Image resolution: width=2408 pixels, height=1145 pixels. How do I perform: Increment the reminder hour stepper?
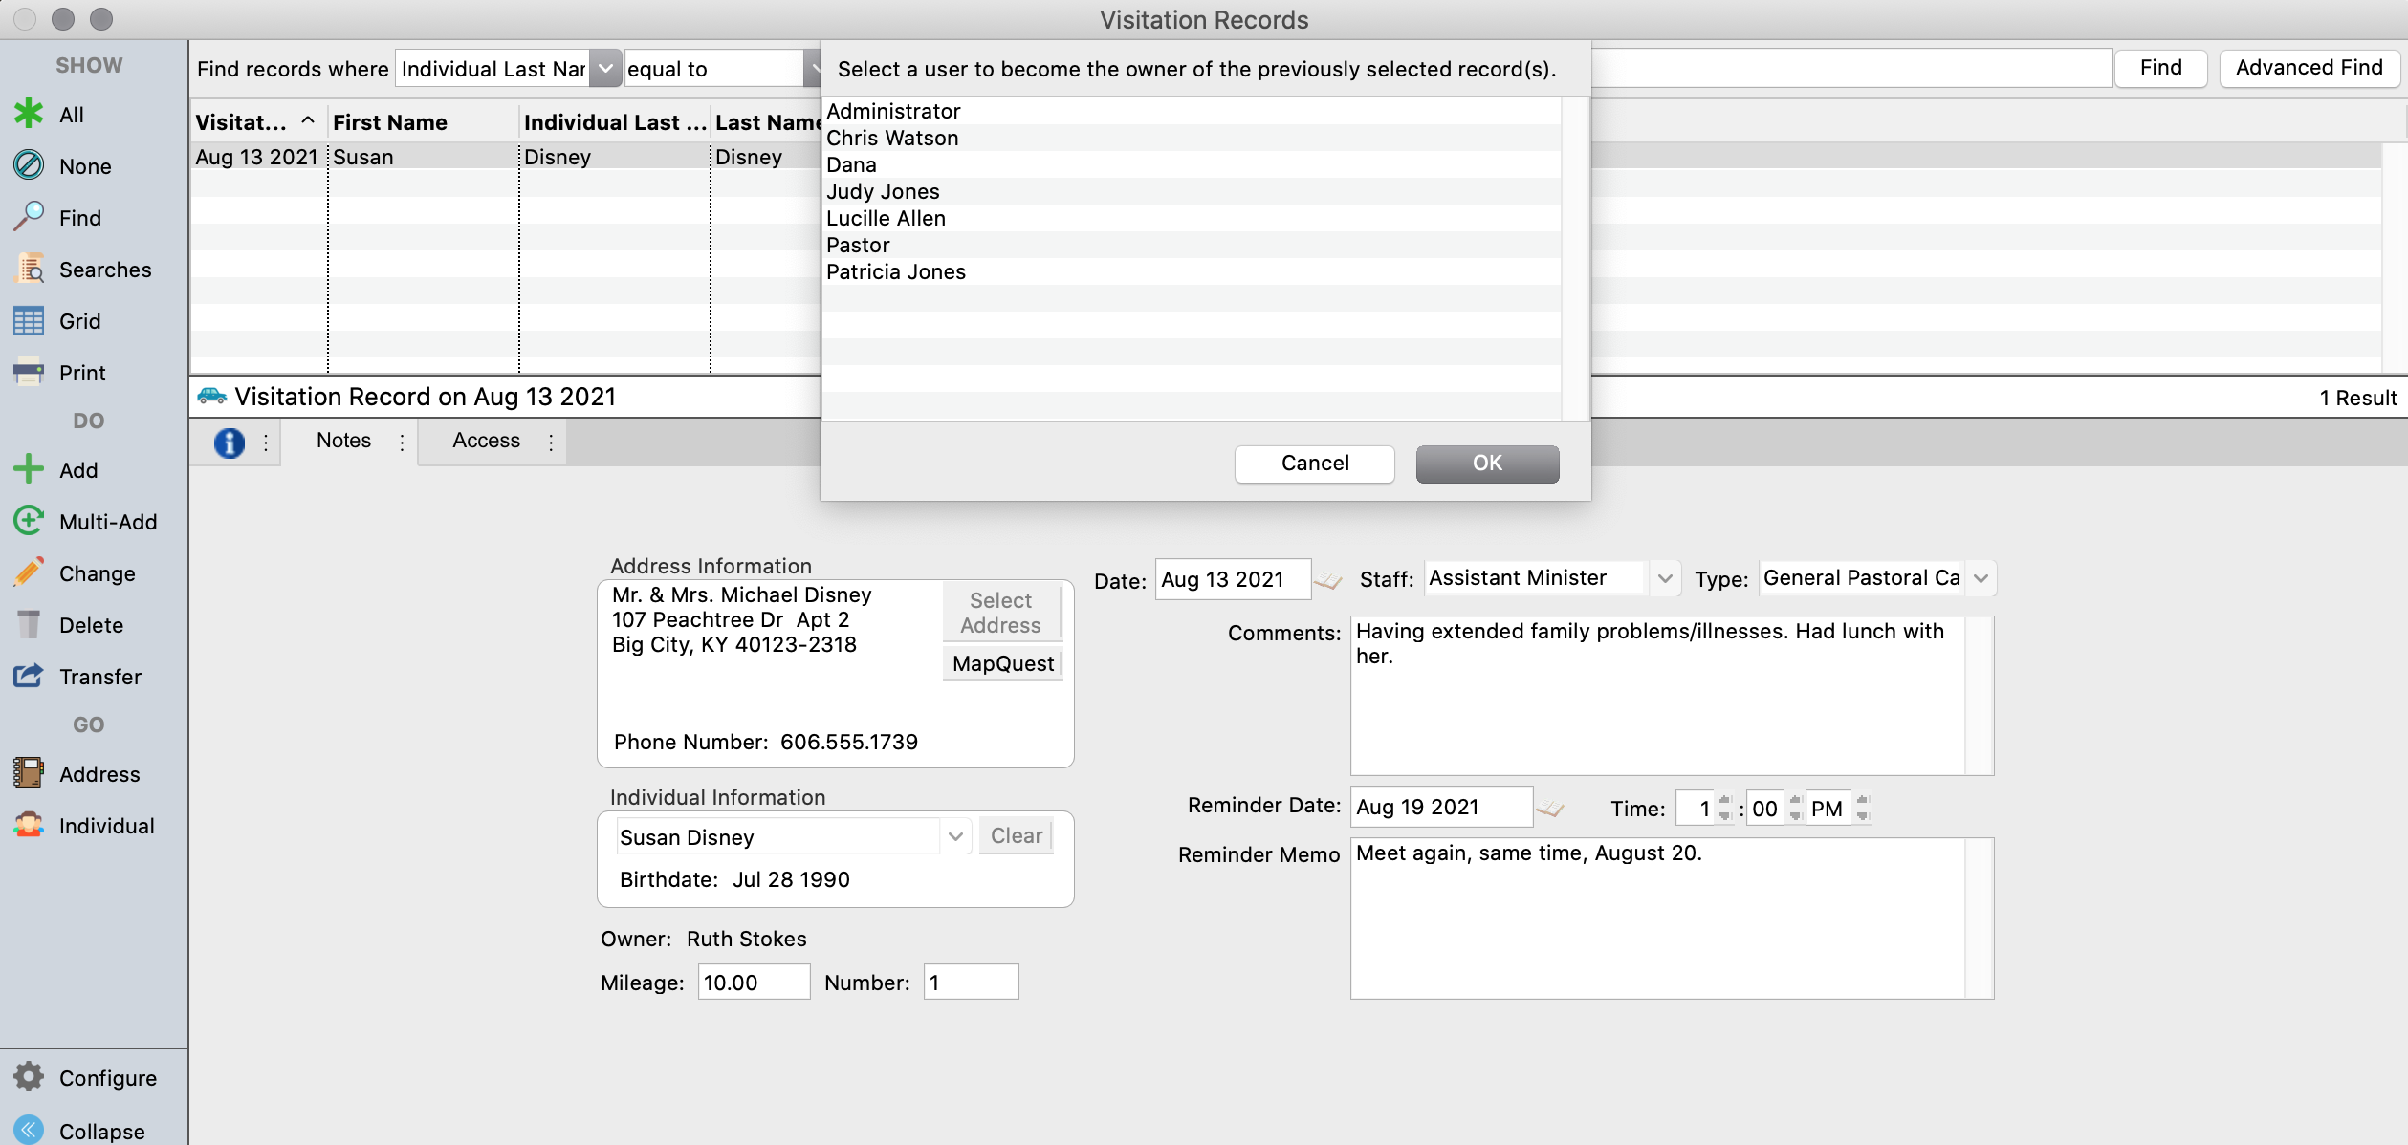(x=1724, y=801)
